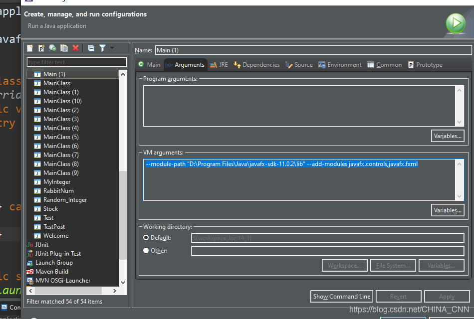The width and height of the screenshot is (474, 319).
Task: Select Random_Integer configuration
Action: tap(65, 200)
